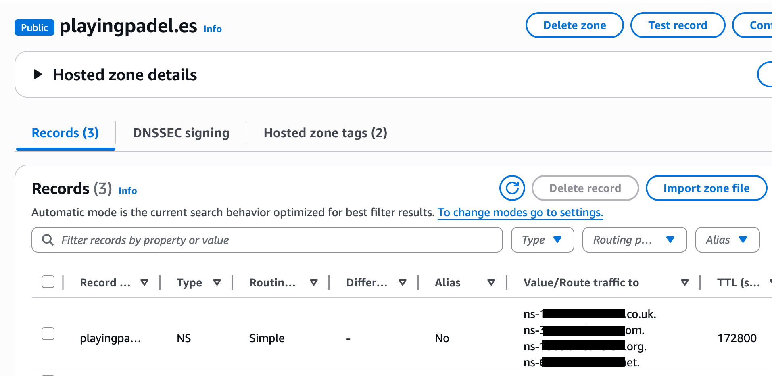Sort by the Type column
Viewport: 772px width, 376px height.
pos(217,282)
